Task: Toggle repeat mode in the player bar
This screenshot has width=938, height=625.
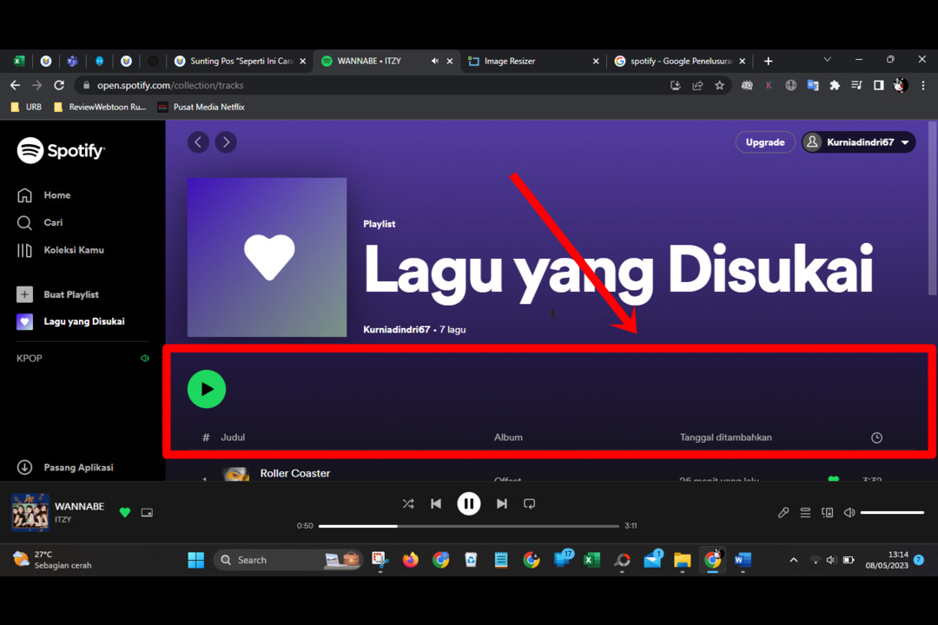Action: coord(529,503)
